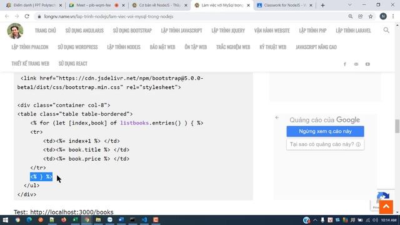Share this page via address bar icon
This screenshot has width=400, height=225.
(360, 16)
